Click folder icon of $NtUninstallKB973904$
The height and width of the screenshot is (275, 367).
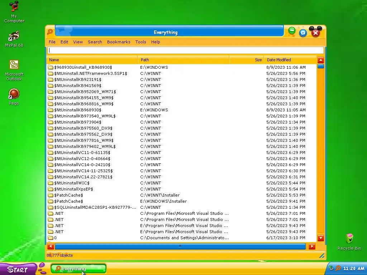[50, 122]
